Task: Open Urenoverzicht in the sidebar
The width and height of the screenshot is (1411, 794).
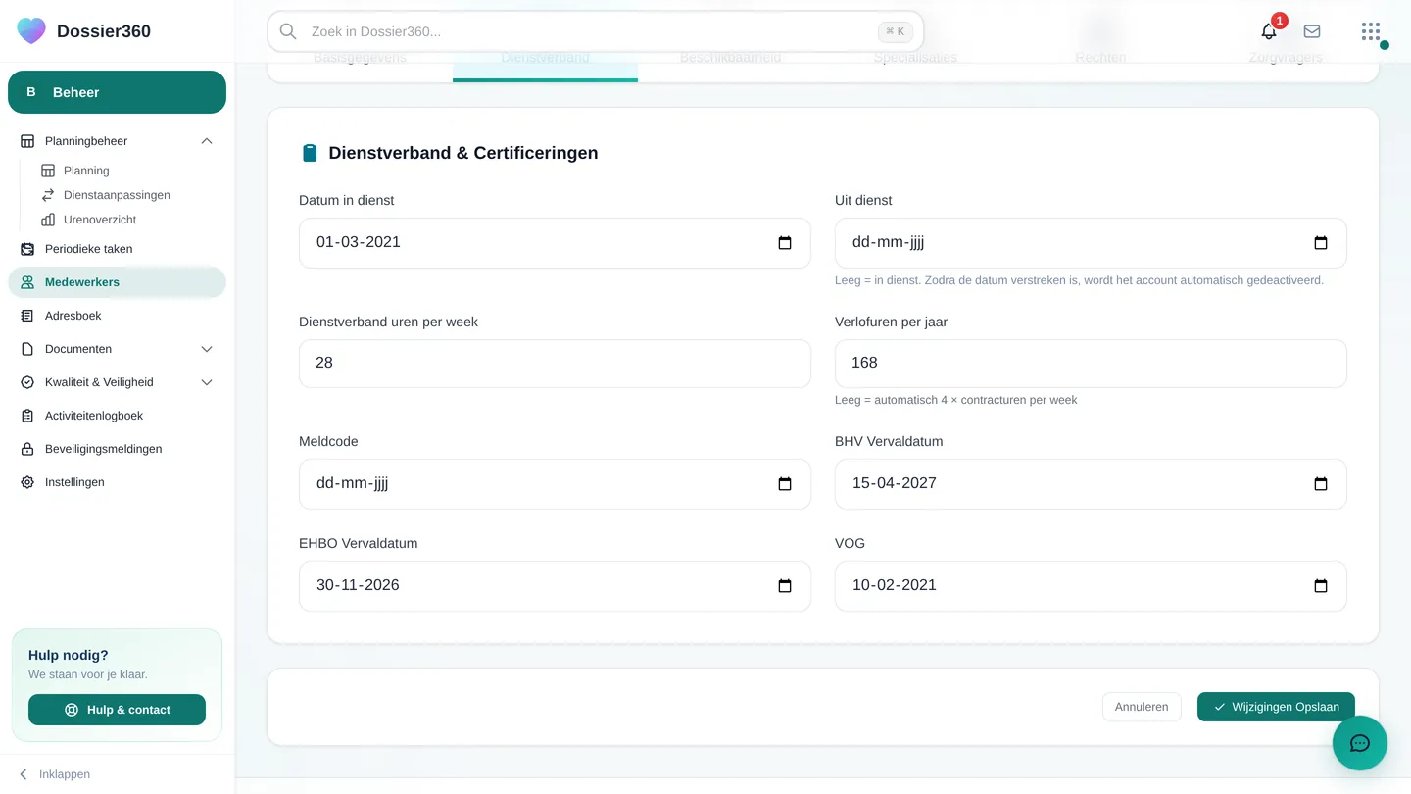Action: point(100,220)
